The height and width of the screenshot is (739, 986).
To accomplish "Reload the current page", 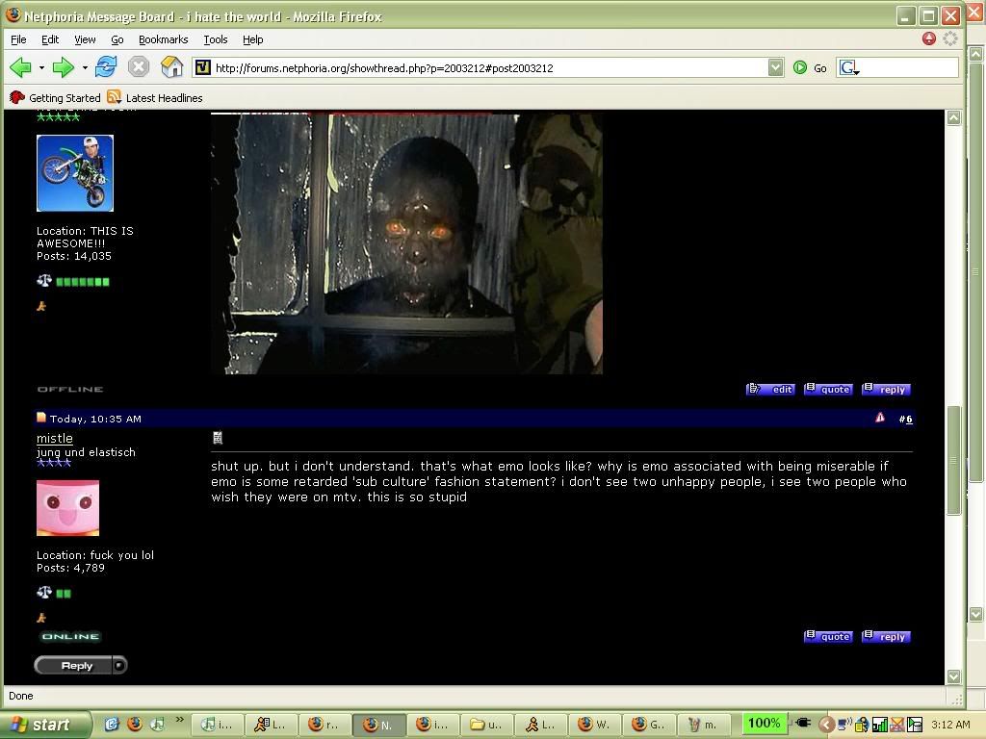I will 106,67.
